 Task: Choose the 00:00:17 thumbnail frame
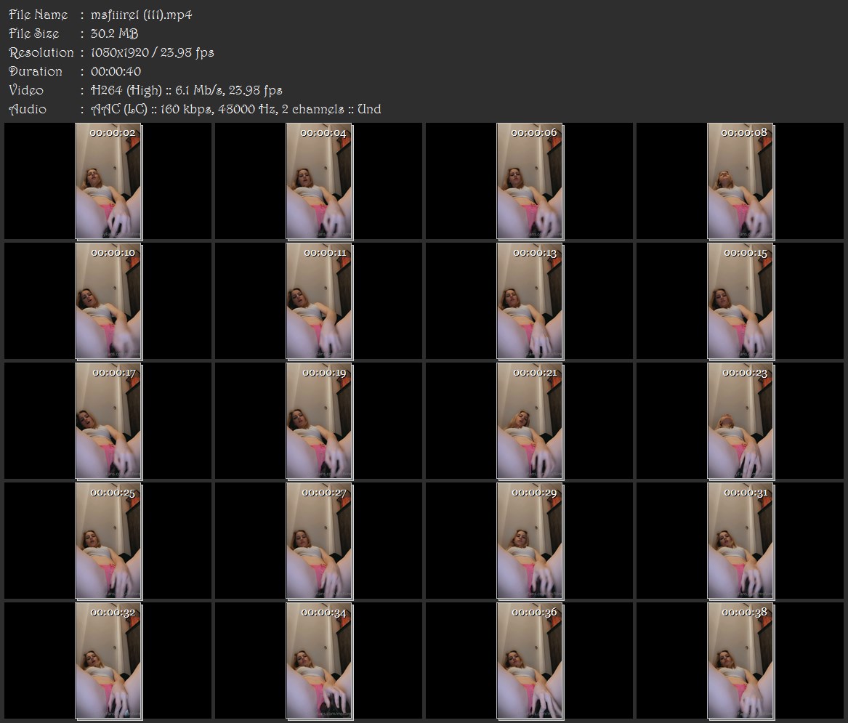coord(108,421)
